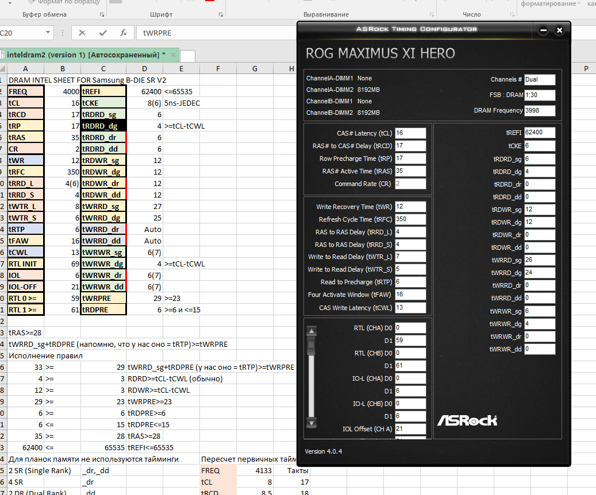This screenshot has height=495, width=596.
Task: Cancel formula entry with X icon
Action: click(82, 33)
